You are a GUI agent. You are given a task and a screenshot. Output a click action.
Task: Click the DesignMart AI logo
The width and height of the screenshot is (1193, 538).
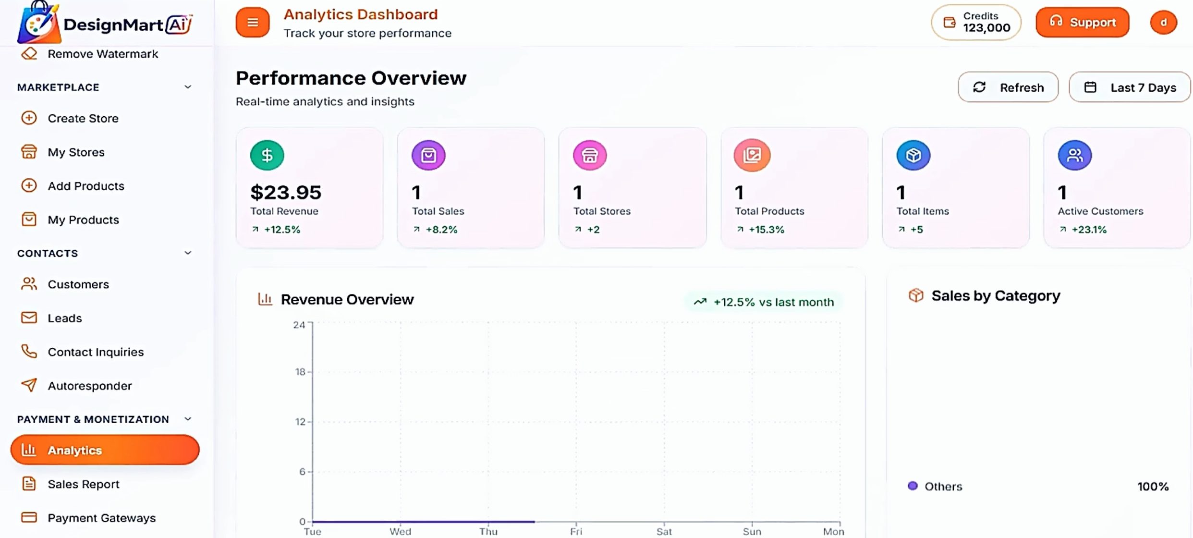point(104,23)
